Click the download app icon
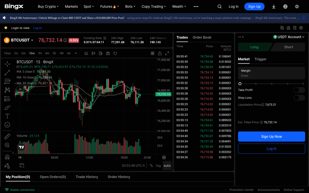 point(273,7)
